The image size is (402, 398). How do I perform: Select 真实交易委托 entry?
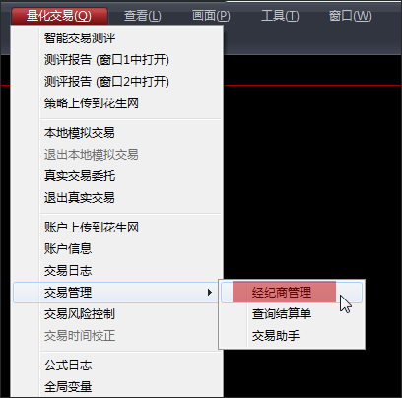[x=117, y=176]
